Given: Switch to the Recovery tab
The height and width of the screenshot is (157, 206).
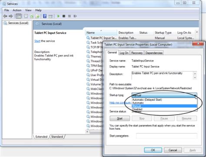Looking at the screenshot, I should pos(137,53).
